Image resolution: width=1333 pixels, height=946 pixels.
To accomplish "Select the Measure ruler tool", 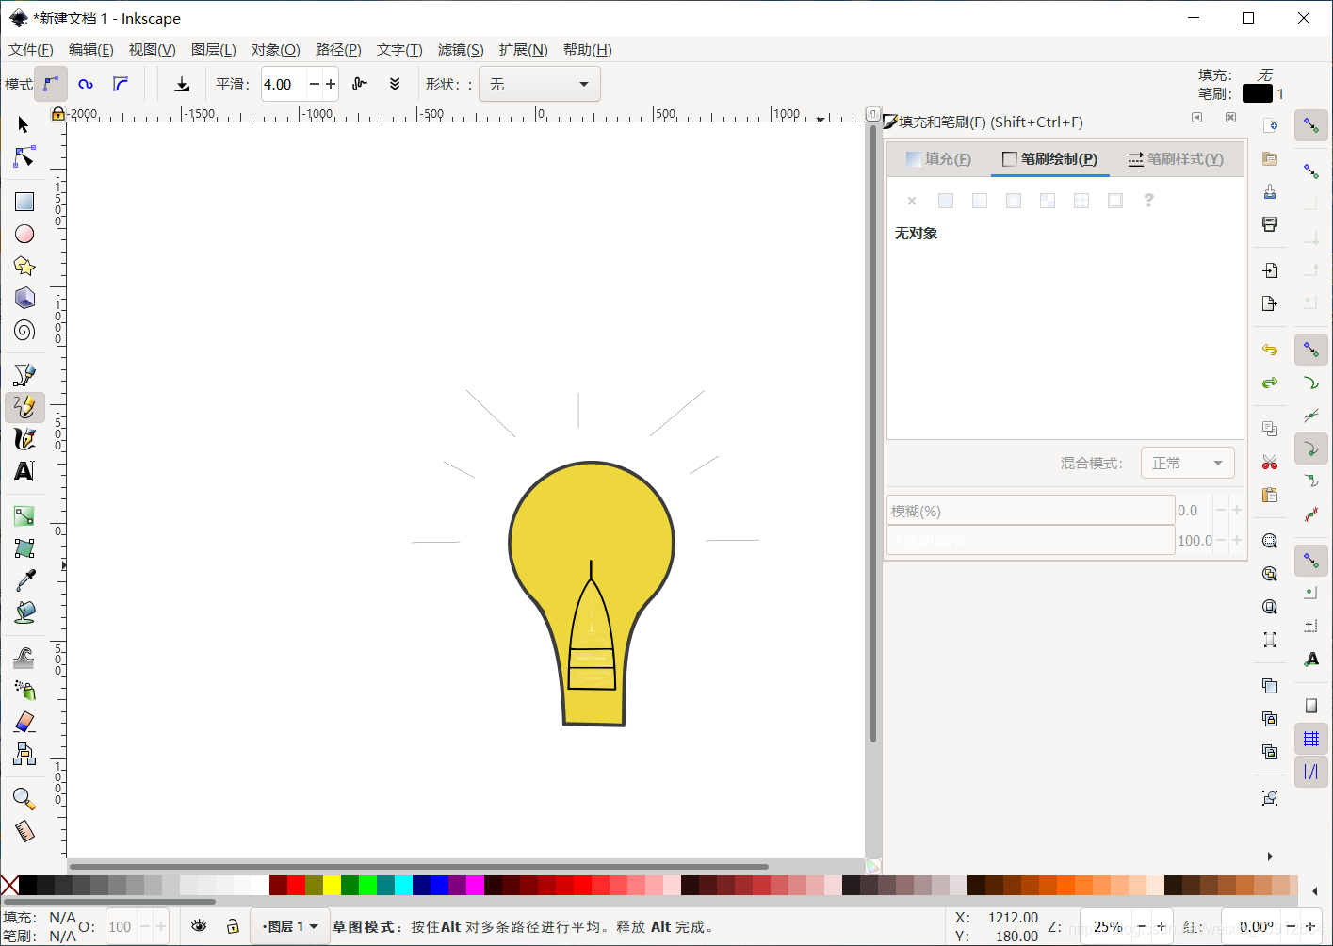I will (24, 831).
